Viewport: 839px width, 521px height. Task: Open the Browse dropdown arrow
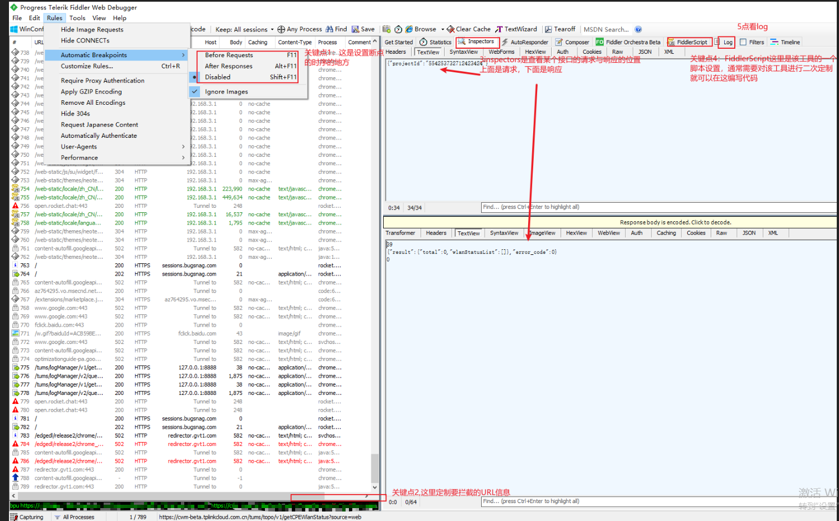click(x=442, y=30)
